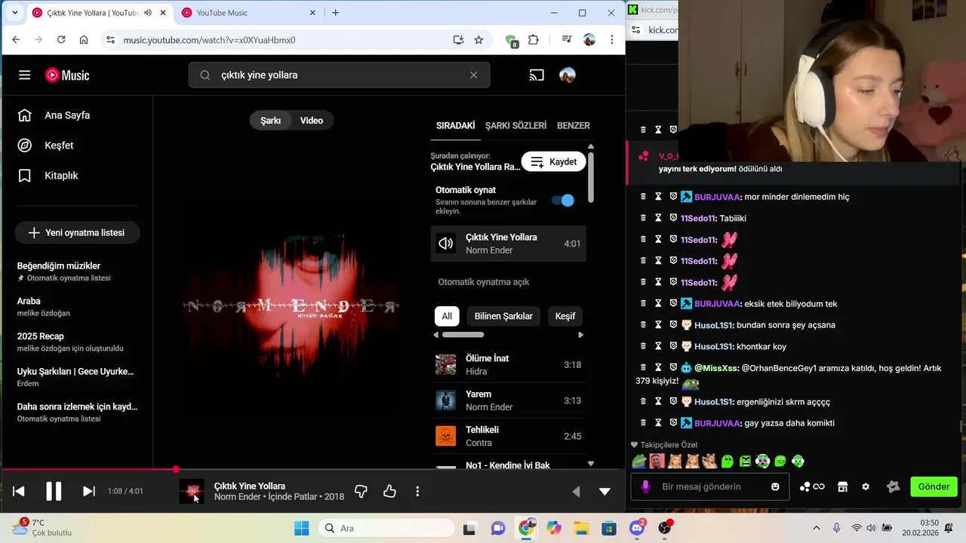The height and width of the screenshot is (543, 966).
Task: Open the YouTube Music account avatar
Action: click(x=568, y=75)
